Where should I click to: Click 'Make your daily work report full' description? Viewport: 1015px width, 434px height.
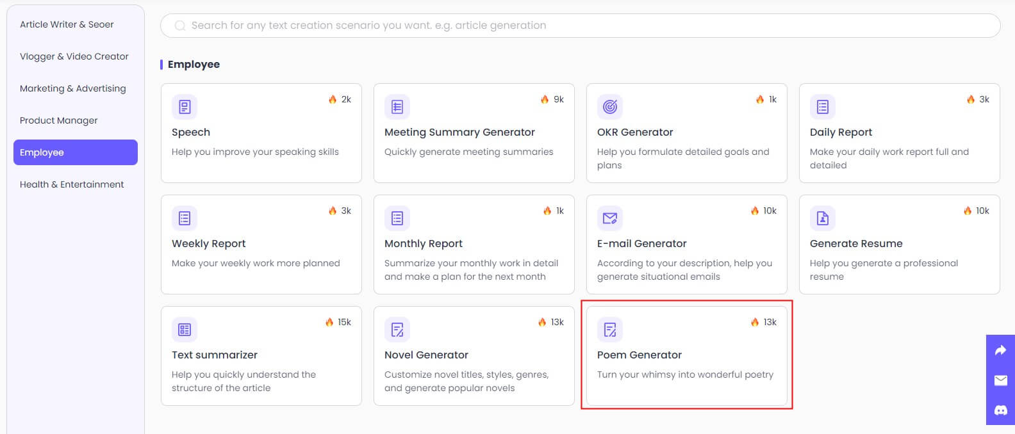[x=889, y=158]
